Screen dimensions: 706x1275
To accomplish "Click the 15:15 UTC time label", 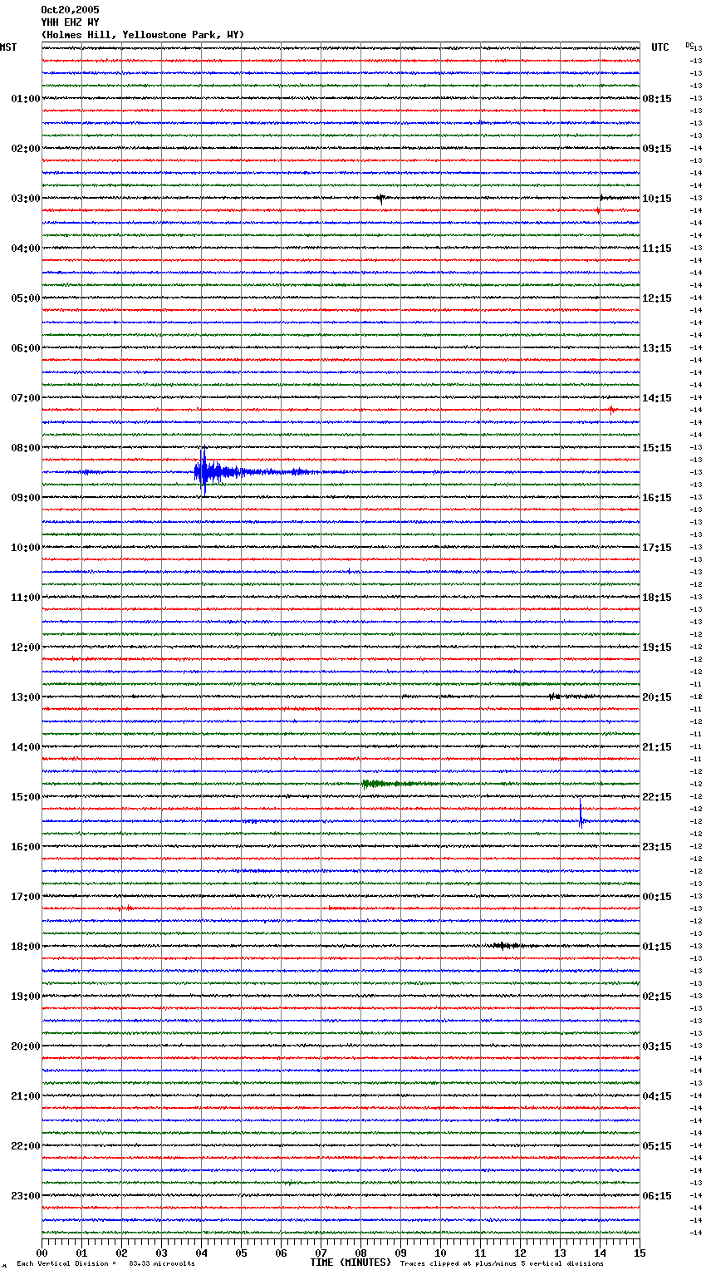I will [657, 448].
